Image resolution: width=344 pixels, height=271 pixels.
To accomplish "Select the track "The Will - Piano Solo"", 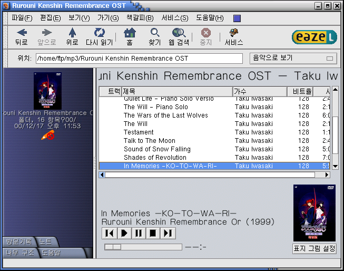I will (x=214, y=107).
